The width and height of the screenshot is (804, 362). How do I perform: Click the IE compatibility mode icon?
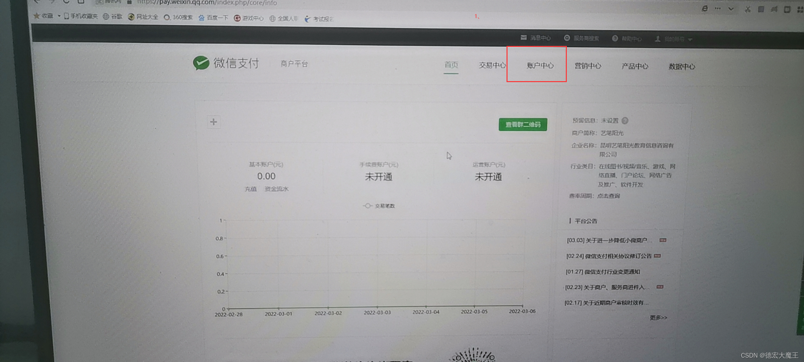[x=705, y=9]
